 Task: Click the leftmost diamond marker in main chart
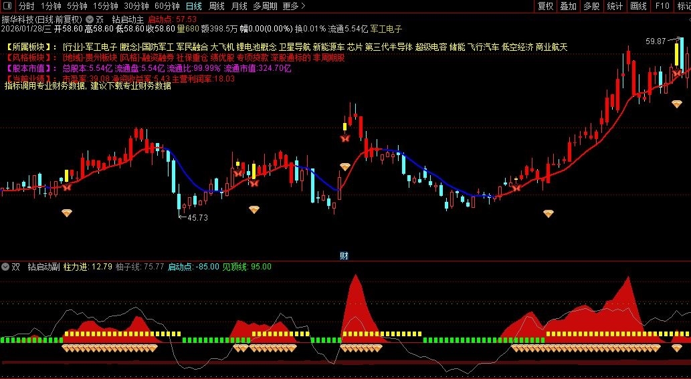tap(66, 213)
